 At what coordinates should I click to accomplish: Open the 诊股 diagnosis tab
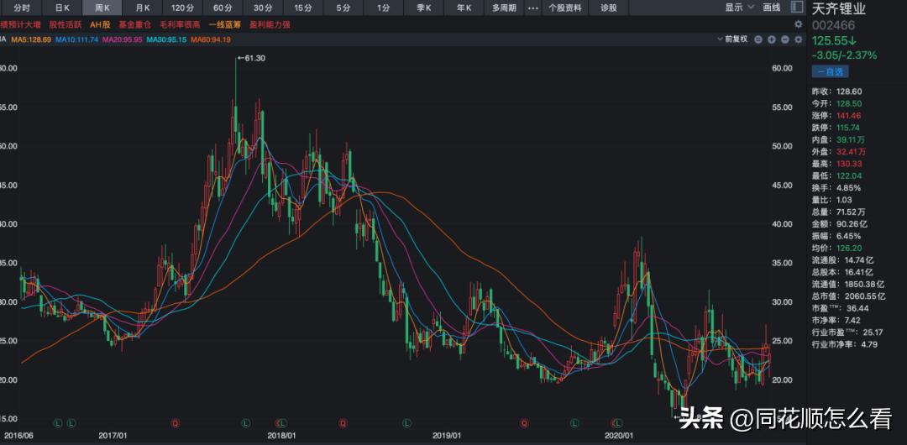[x=609, y=8]
